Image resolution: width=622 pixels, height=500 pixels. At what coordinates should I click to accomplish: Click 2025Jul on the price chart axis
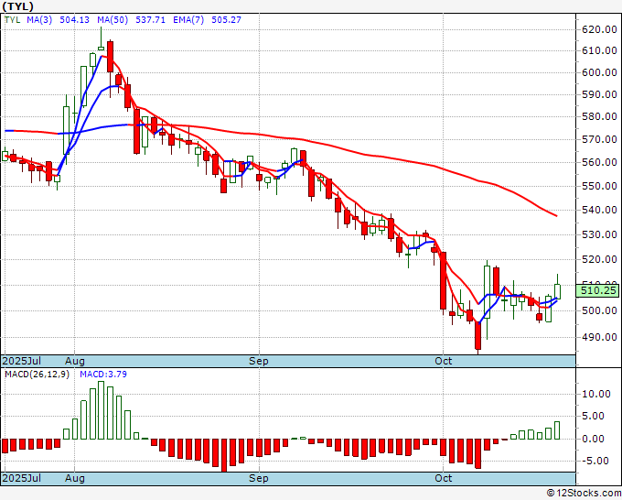tap(22, 361)
